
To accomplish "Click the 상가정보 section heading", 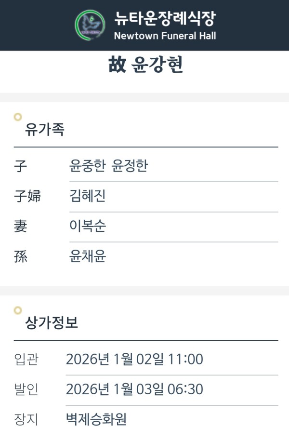I will click(x=51, y=323).
